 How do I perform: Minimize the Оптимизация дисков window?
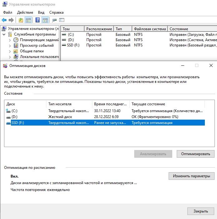[x=183, y=65]
